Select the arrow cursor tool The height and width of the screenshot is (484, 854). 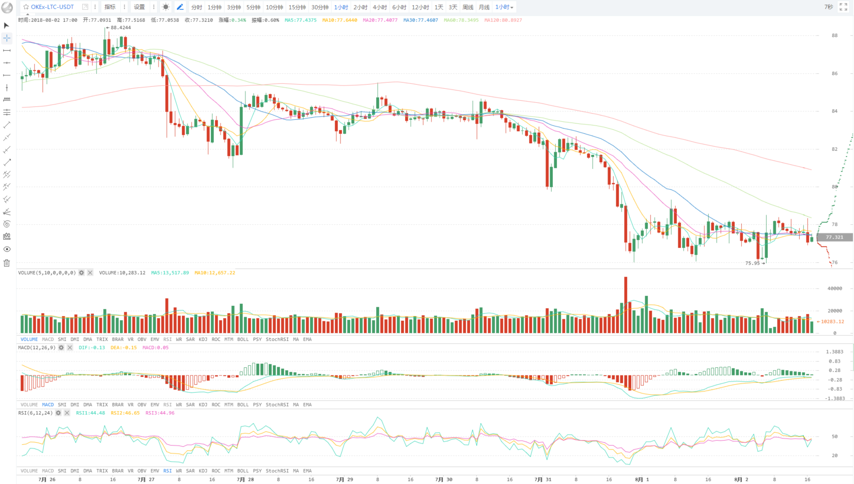click(7, 25)
